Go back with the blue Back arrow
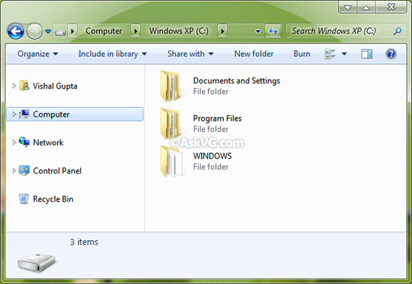The image size is (412, 284). [16, 32]
